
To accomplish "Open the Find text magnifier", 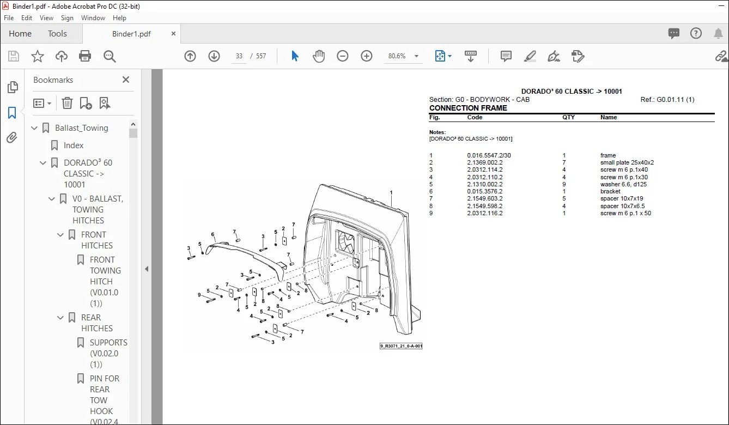I will 110,56.
